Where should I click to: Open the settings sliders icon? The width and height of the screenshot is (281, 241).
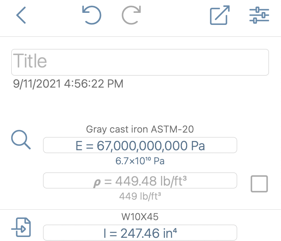tap(259, 15)
